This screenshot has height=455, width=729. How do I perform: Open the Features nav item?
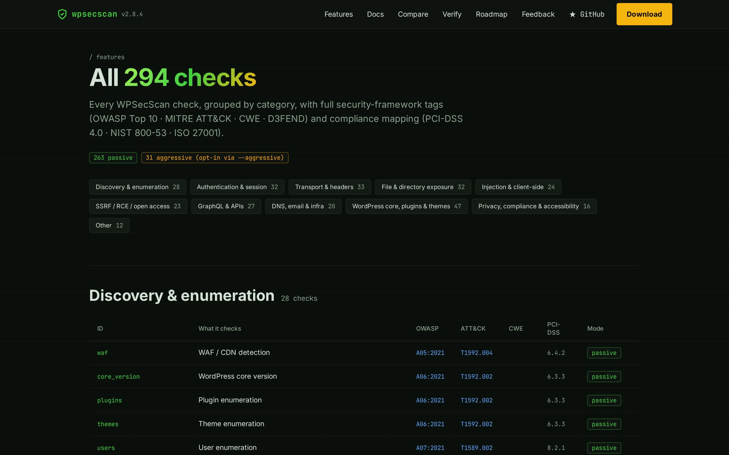click(x=338, y=14)
